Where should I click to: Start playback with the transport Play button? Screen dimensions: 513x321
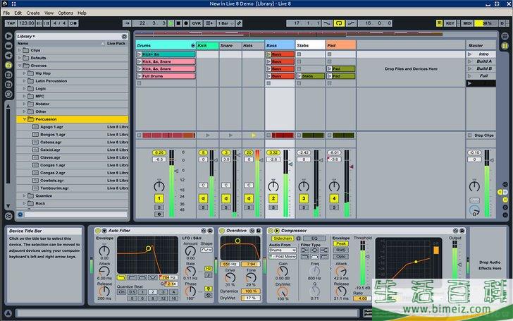click(x=171, y=23)
